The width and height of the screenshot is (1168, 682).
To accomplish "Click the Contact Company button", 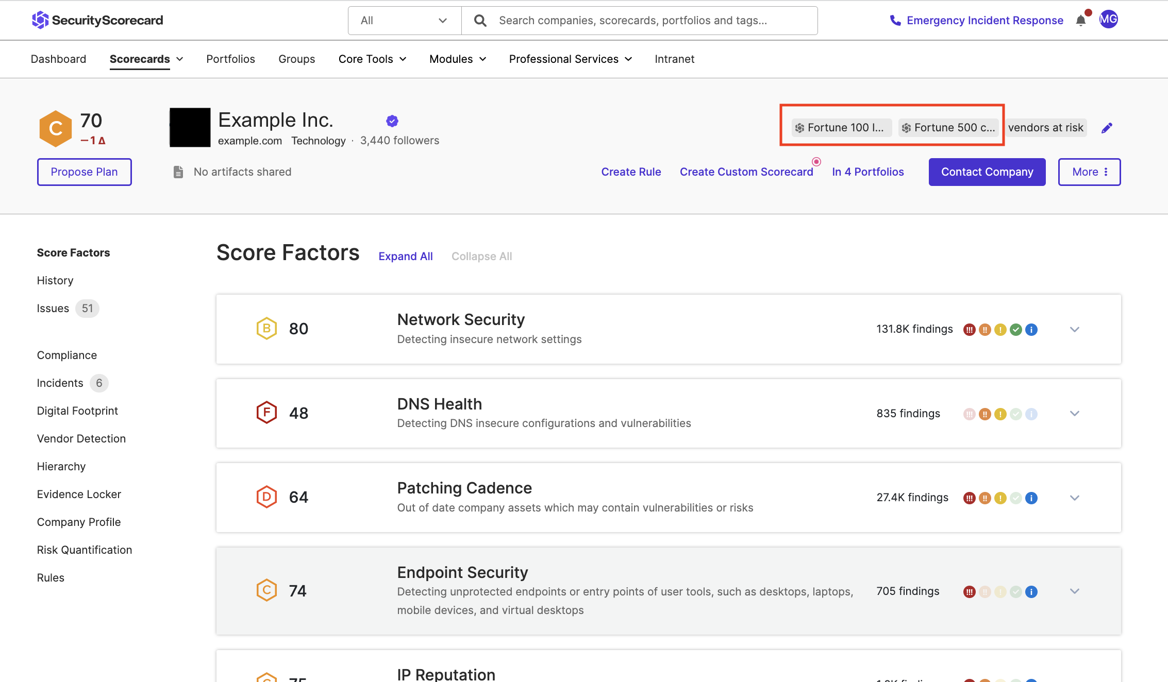I will point(987,172).
